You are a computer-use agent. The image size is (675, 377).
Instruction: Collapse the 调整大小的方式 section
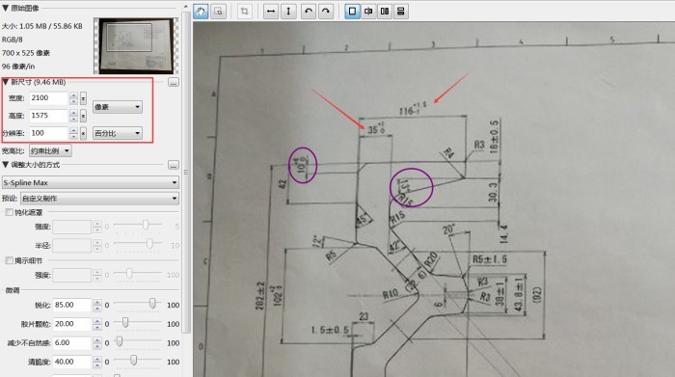click(x=6, y=165)
